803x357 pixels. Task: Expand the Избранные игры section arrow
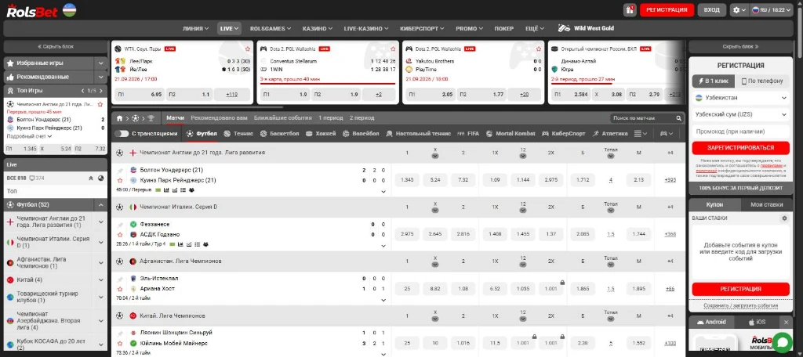(x=100, y=63)
